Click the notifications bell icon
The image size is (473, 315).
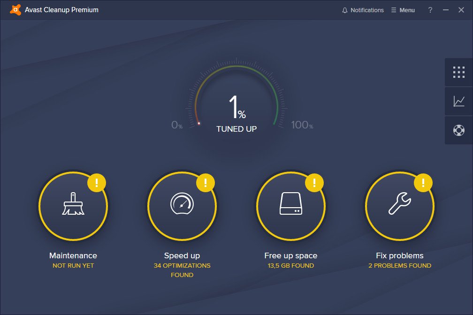pos(345,10)
